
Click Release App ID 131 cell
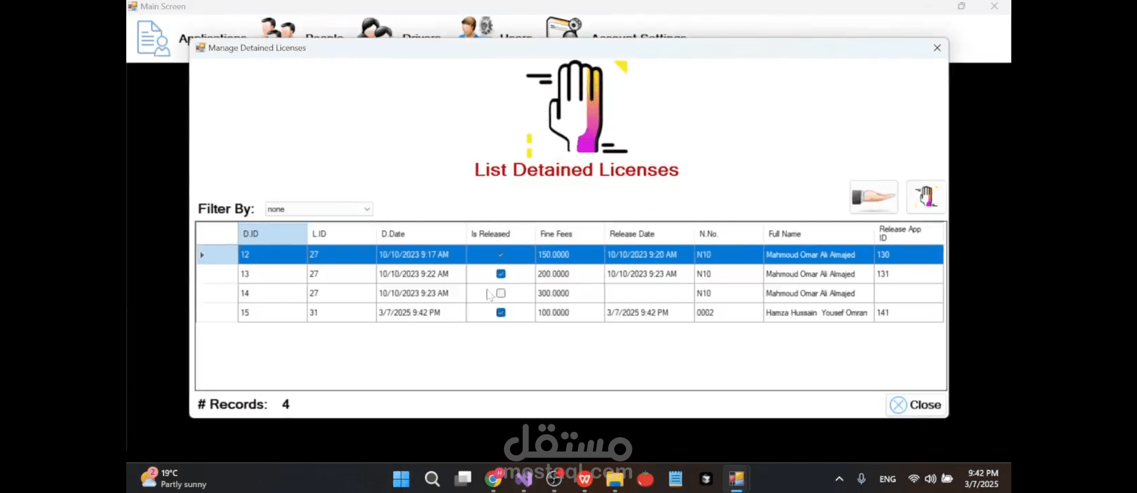[909, 274]
